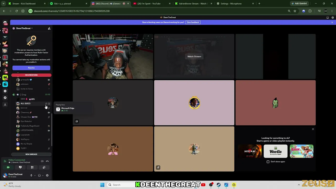
Task: Click the address bar URL
Action: [72, 11]
